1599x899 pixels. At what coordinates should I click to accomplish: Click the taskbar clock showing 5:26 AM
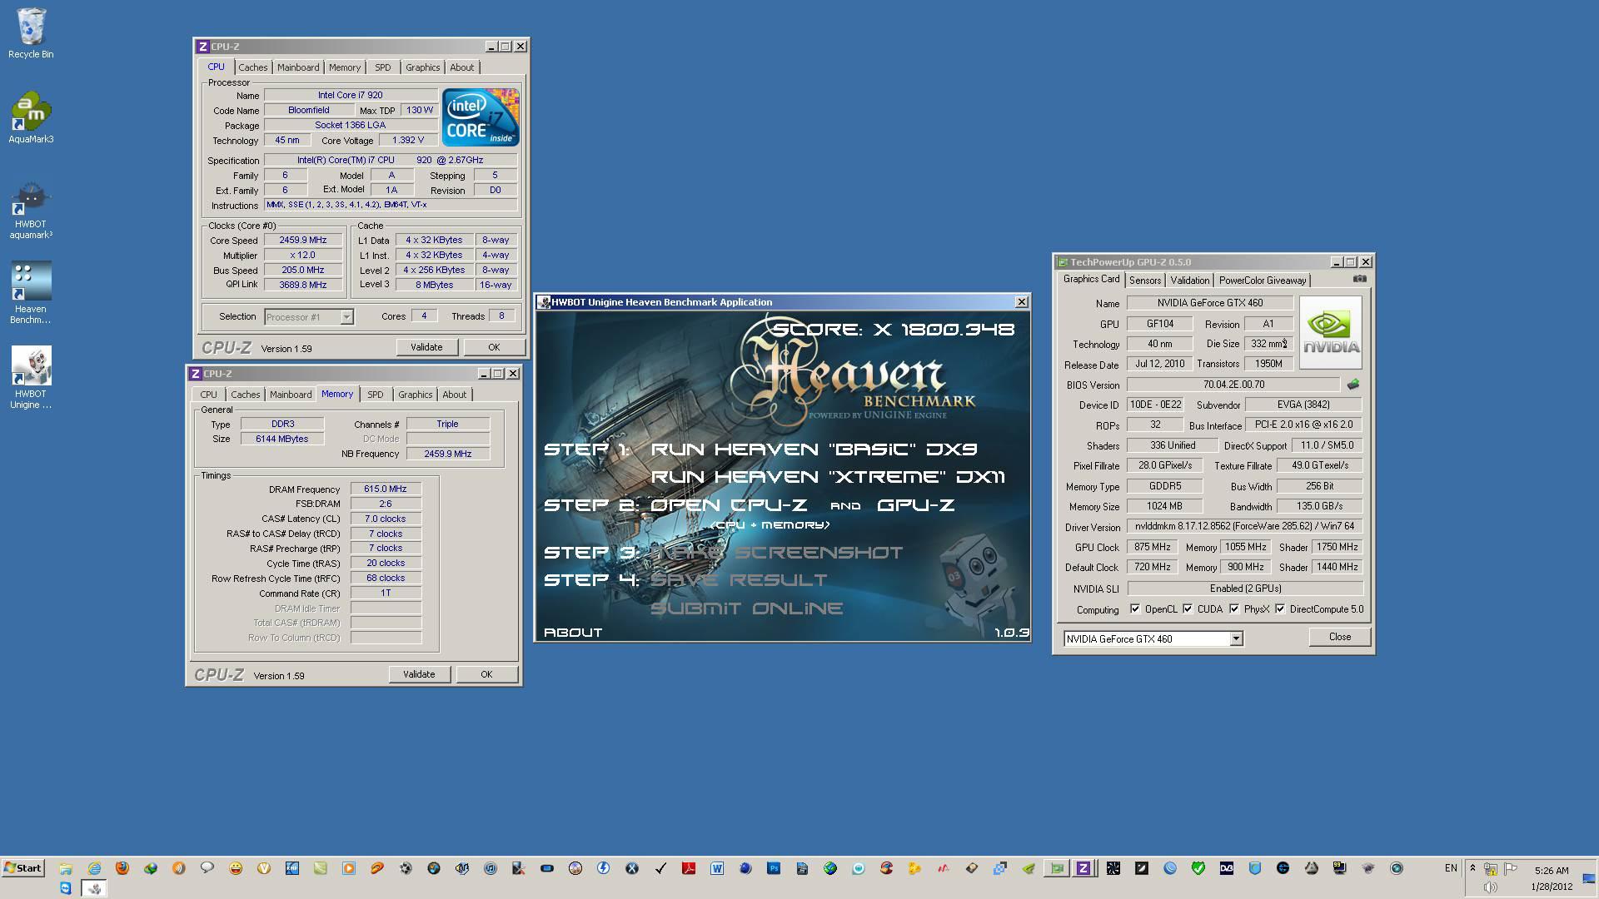tap(1551, 871)
